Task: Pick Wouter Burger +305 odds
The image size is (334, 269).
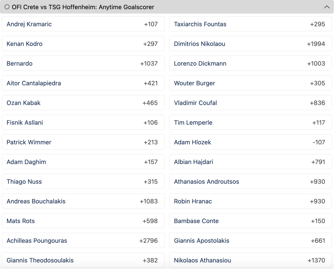Action: coord(250,83)
